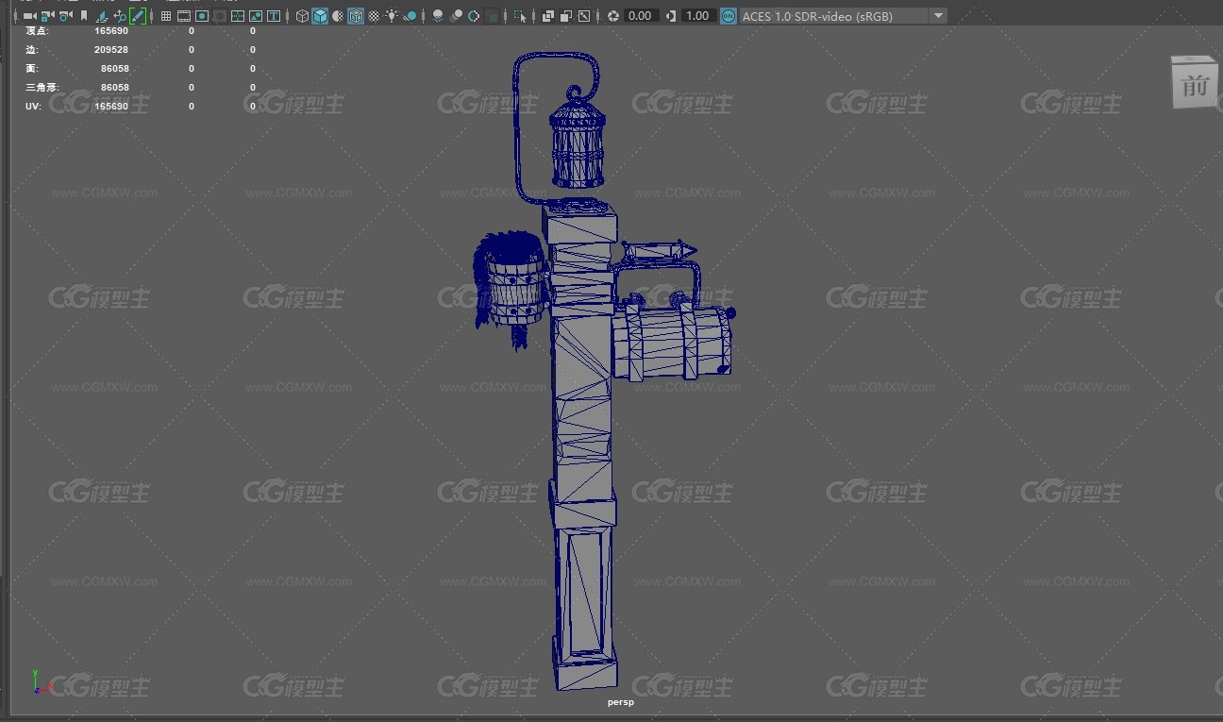Toggle the Film Gate icon
Screen dimensions: 1223x722
pos(184,16)
